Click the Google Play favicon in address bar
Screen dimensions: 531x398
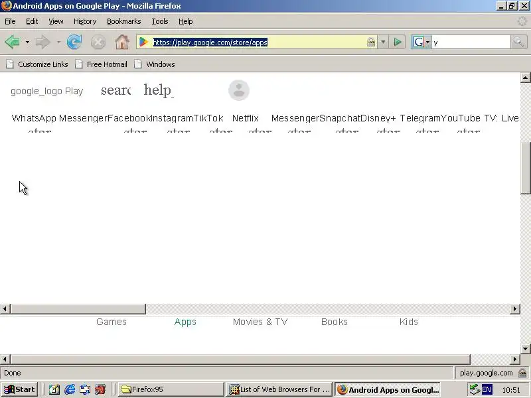(143, 42)
